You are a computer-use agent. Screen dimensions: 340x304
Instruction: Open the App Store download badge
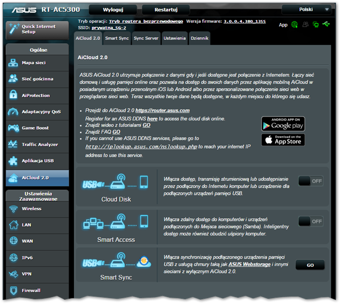point(283,140)
